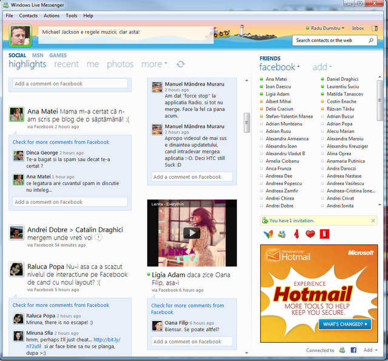Screen dimensions: 388x361
Task: Switch to the photos view
Action: (120, 64)
